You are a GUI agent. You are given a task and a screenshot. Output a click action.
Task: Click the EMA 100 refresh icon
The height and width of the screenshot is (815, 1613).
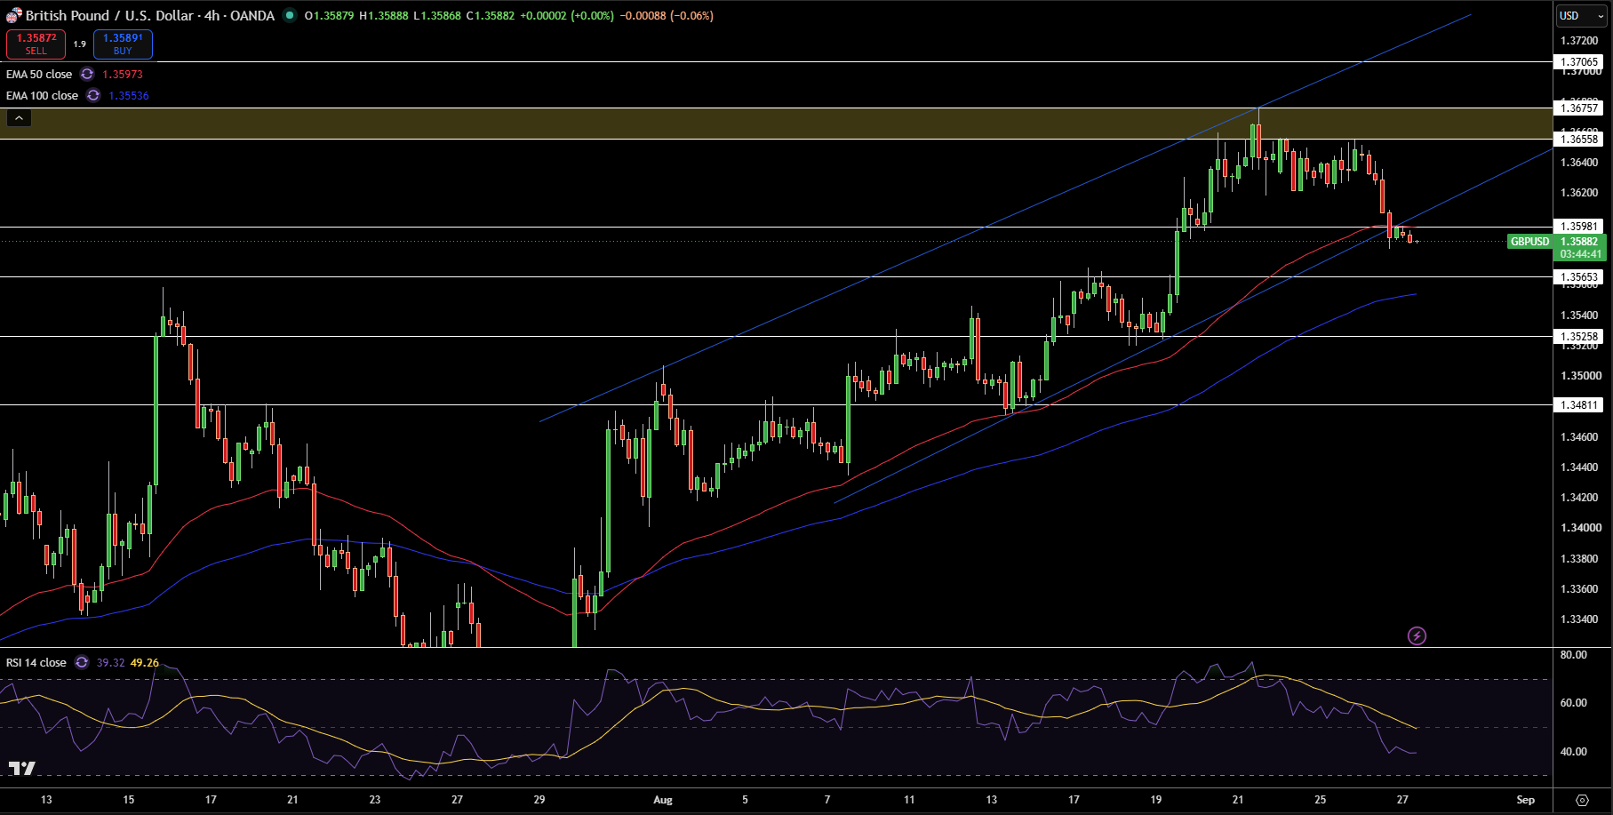click(93, 96)
